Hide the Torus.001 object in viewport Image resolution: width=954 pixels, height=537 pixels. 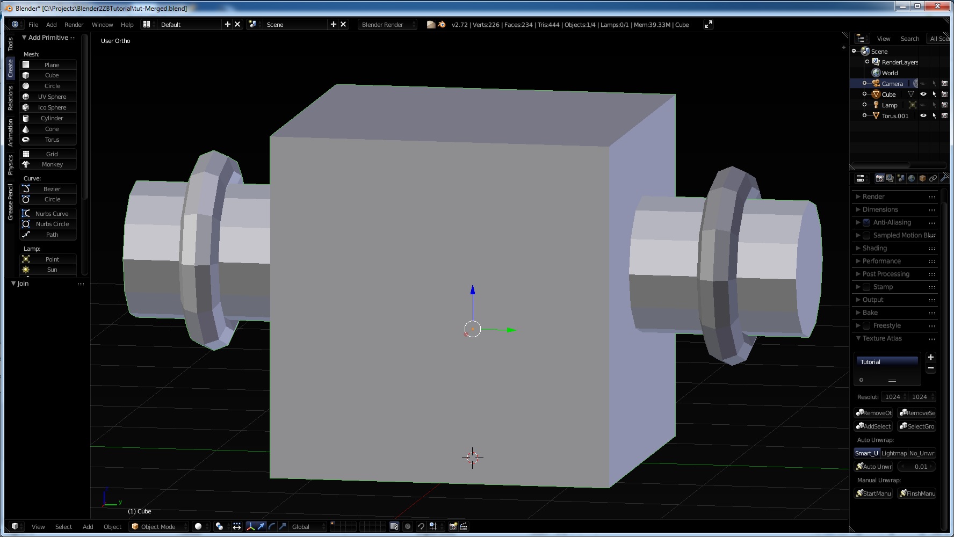tap(923, 115)
